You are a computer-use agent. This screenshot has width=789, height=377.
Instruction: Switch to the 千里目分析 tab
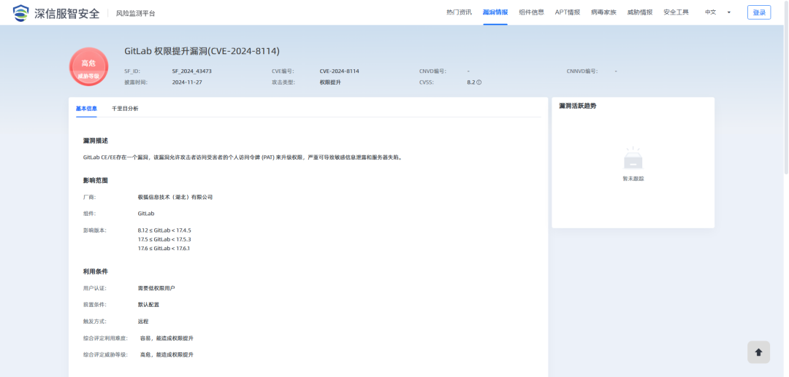[125, 109]
